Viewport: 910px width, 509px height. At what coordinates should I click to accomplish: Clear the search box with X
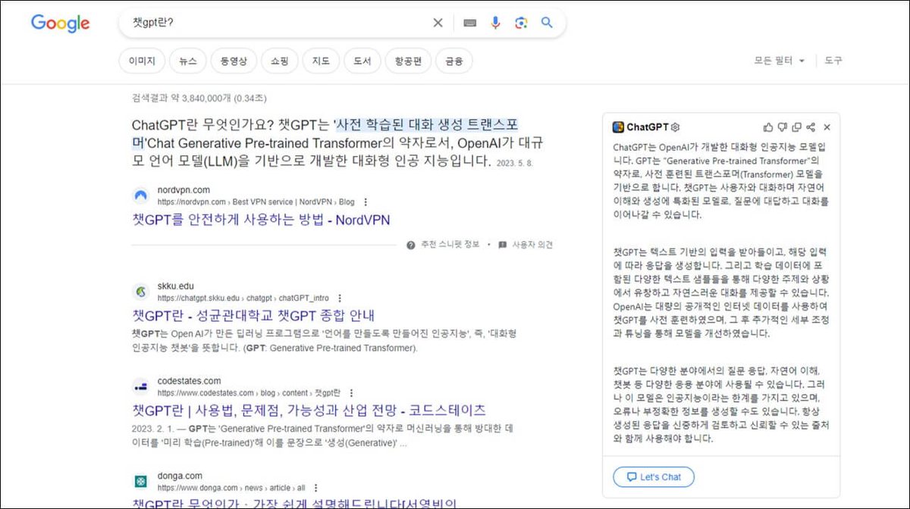(438, 23)
